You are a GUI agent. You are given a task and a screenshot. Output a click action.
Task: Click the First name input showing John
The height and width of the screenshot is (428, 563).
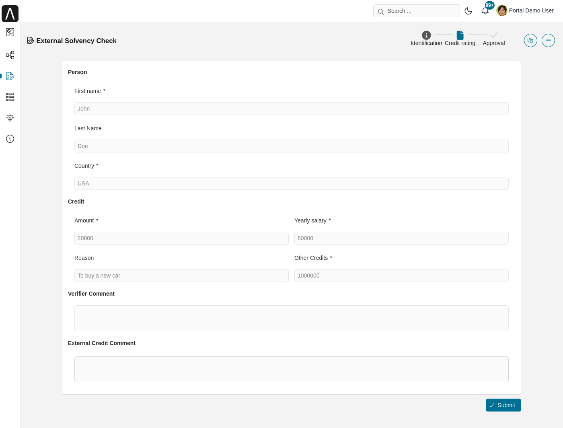291,109
